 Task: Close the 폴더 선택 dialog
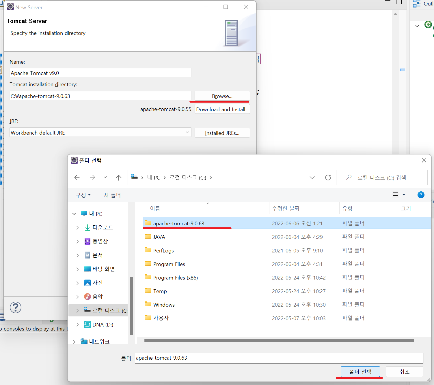click(424, 160)
